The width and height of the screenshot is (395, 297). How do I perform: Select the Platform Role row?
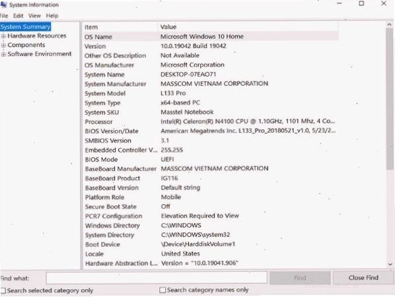pyautogui.click(x=211, y=197)
